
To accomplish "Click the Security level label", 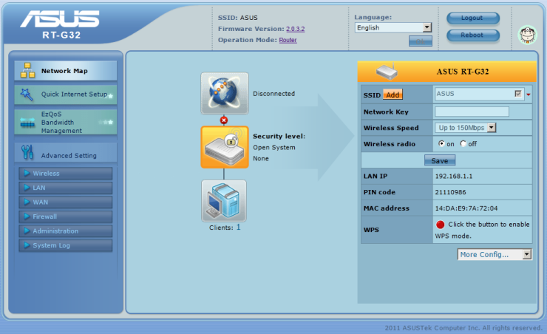I will [279, 136].
